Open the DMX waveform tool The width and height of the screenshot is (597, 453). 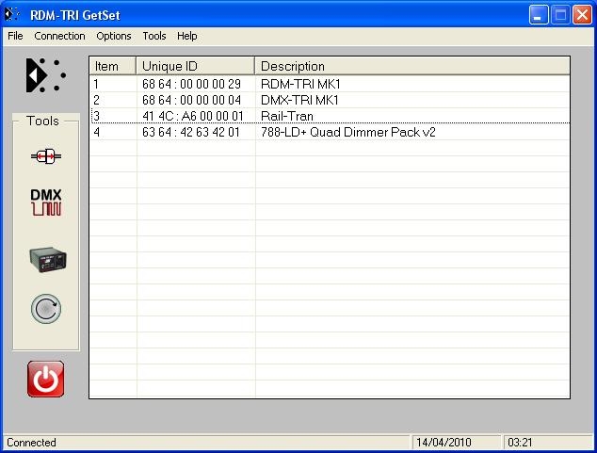pos(46,202)
